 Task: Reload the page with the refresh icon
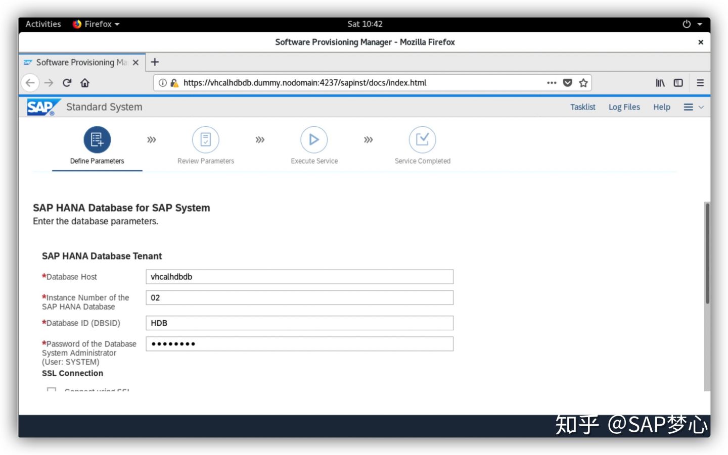pyautogui.click(x=67, y=83)
